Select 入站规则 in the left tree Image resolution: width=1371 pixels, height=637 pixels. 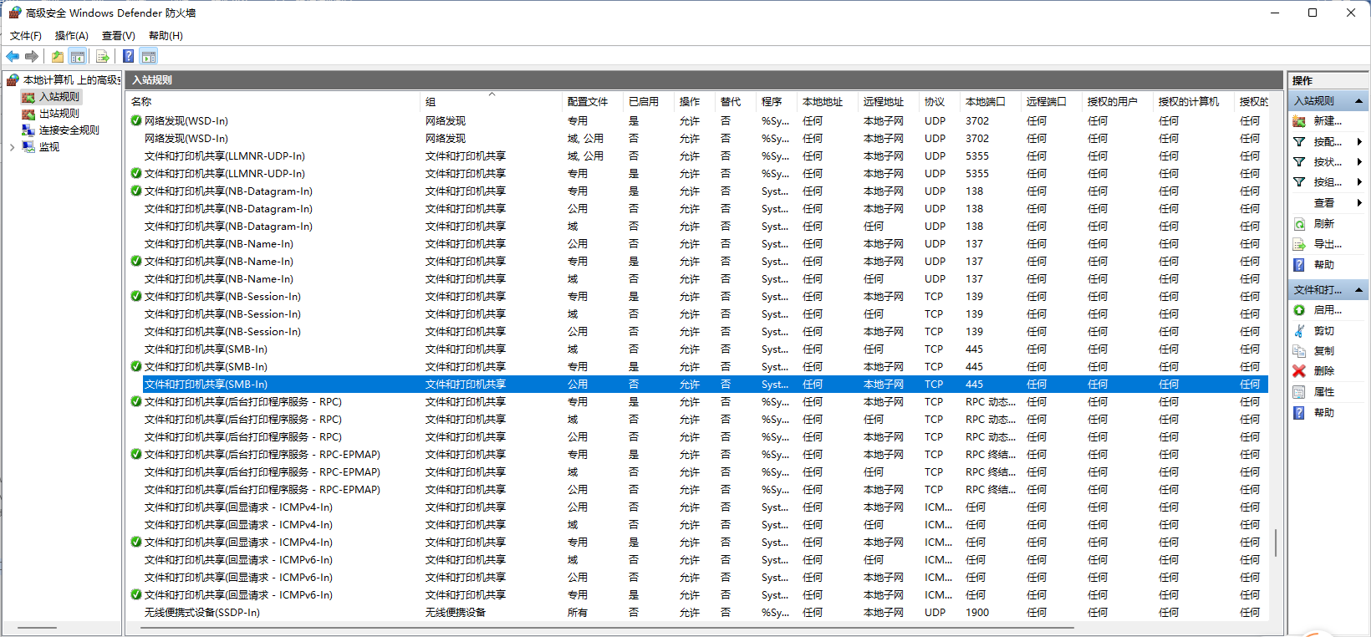(59, 97)
